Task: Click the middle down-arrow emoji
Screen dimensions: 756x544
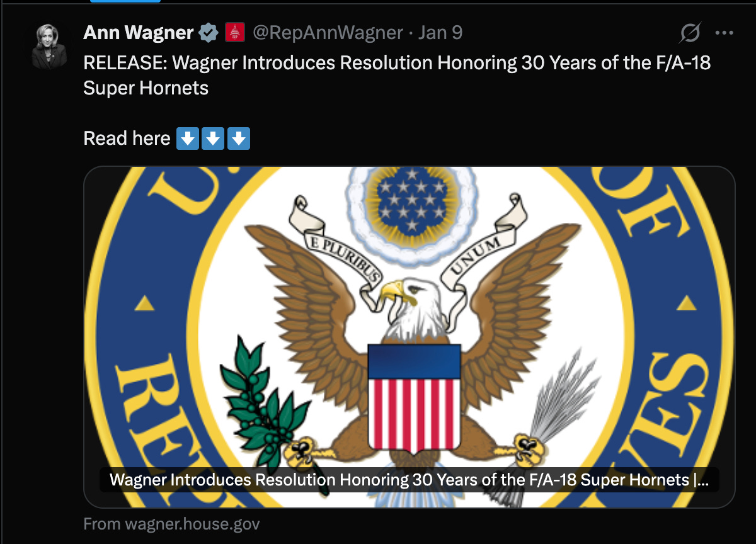Action: (213, 139)
